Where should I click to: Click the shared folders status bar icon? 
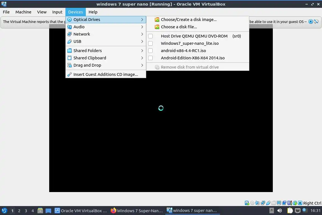(274, 203)
